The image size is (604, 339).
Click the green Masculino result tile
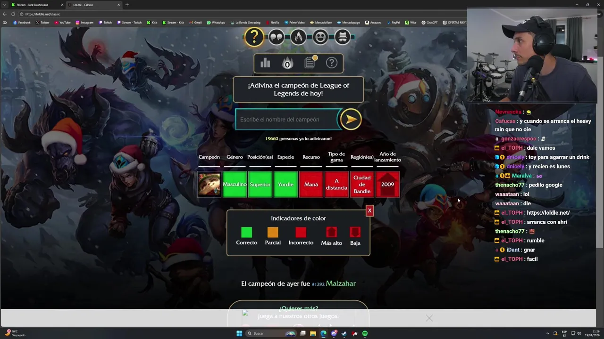[235, 184]
